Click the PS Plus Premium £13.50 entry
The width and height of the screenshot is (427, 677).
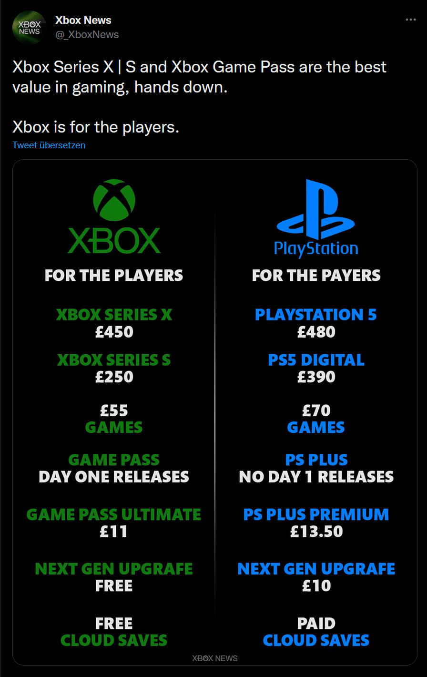[x=316, y=523]
